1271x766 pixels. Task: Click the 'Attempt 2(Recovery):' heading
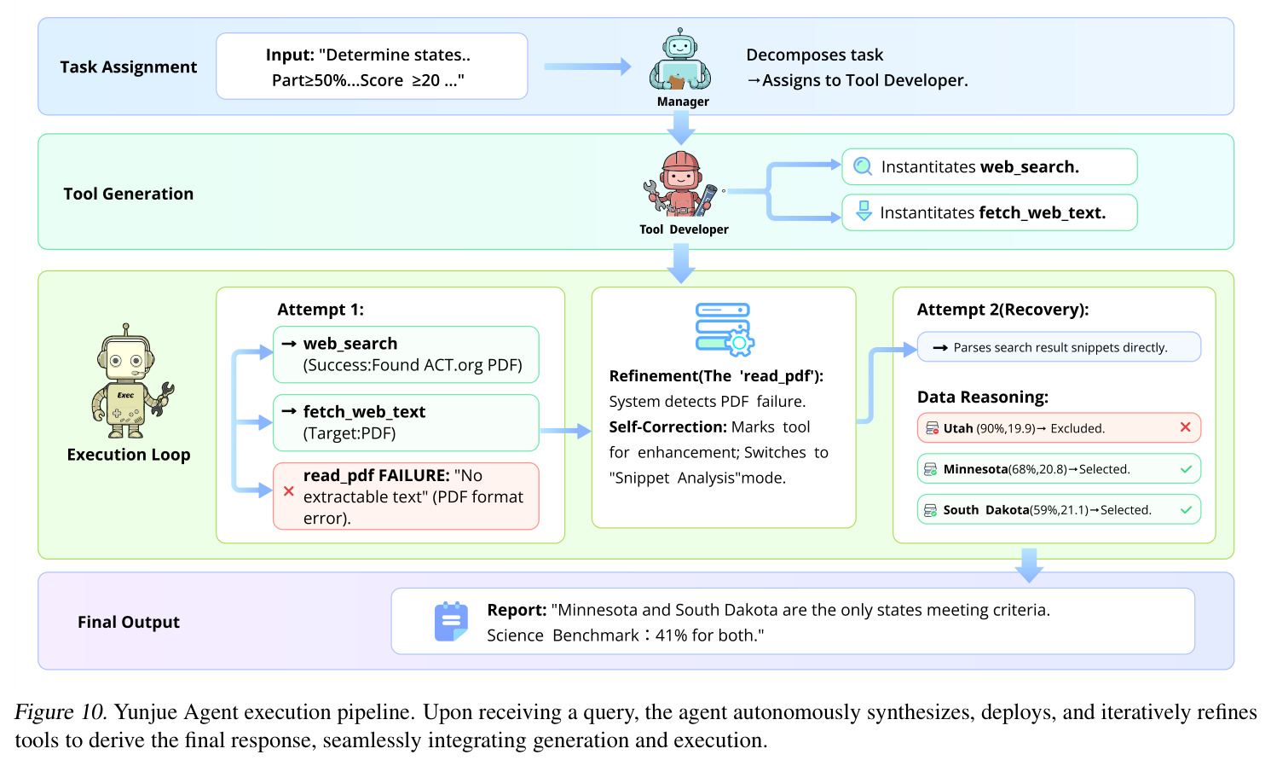pos(1003,310)
